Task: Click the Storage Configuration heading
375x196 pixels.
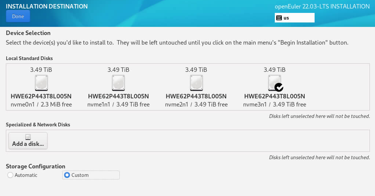Action: (35, 166)
